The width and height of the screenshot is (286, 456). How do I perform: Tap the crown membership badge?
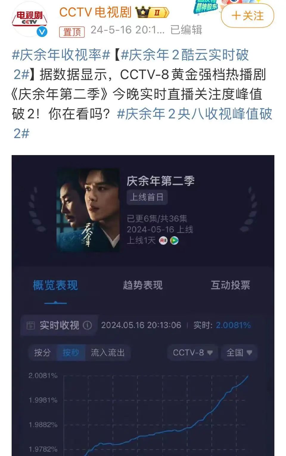(152, 13)
